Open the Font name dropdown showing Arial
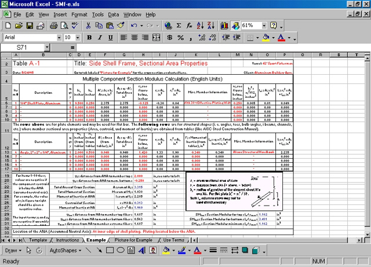This screenshot has width=371, height=267. tap(59, 38)
